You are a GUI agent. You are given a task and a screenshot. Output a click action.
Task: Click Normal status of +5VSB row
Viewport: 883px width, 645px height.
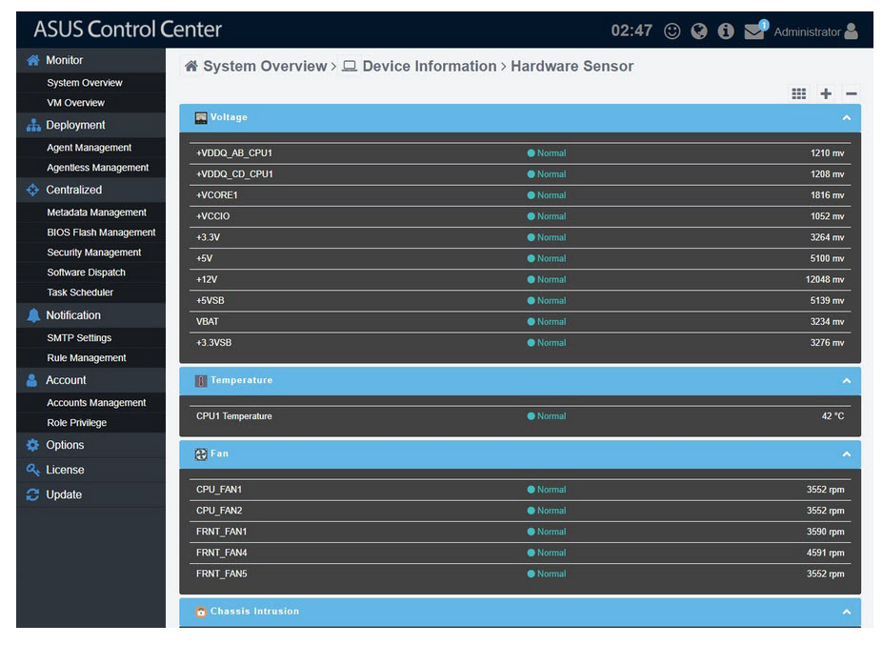(x=546, y=301)
